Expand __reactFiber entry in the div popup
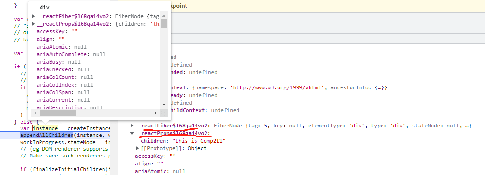Viewport: 485px width, 175px height. [x=34, y=16]
